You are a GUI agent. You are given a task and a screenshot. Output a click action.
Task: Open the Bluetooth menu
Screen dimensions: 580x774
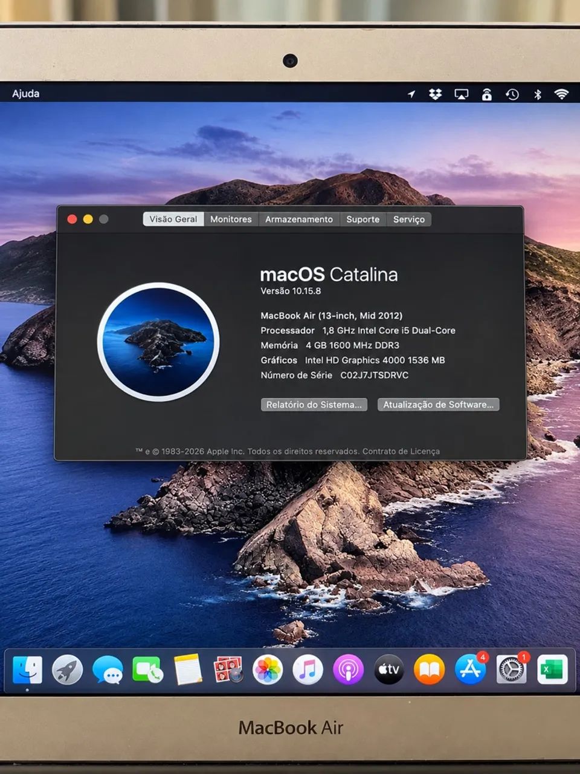click(x=538, y=94)
